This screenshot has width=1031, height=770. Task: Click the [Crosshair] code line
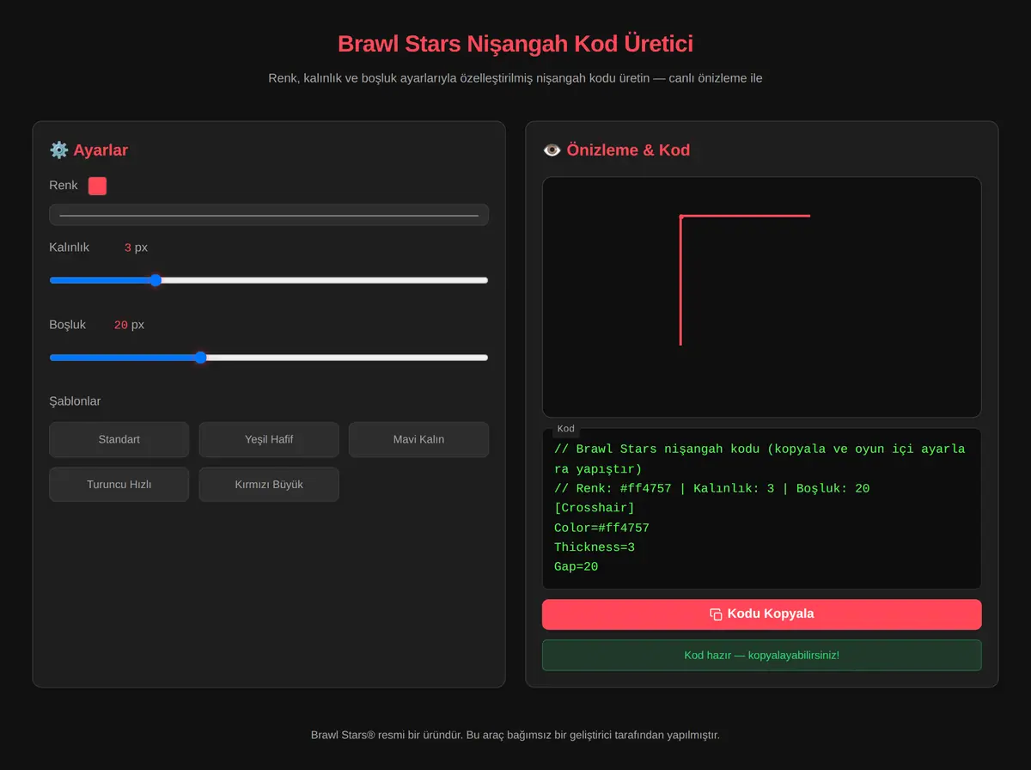coord(595,508)
